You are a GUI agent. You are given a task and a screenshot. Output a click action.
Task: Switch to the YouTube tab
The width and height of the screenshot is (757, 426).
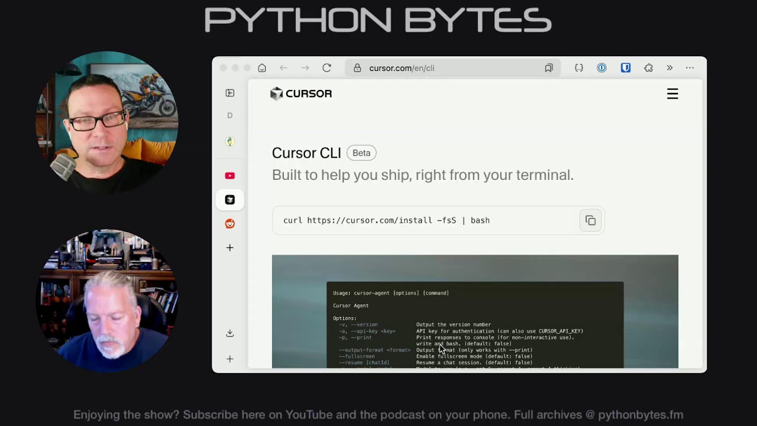[230, 176]
